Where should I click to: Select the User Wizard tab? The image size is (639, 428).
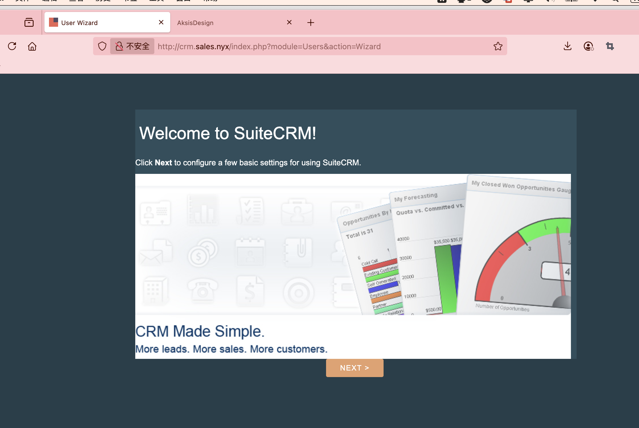tap(107, 22)
